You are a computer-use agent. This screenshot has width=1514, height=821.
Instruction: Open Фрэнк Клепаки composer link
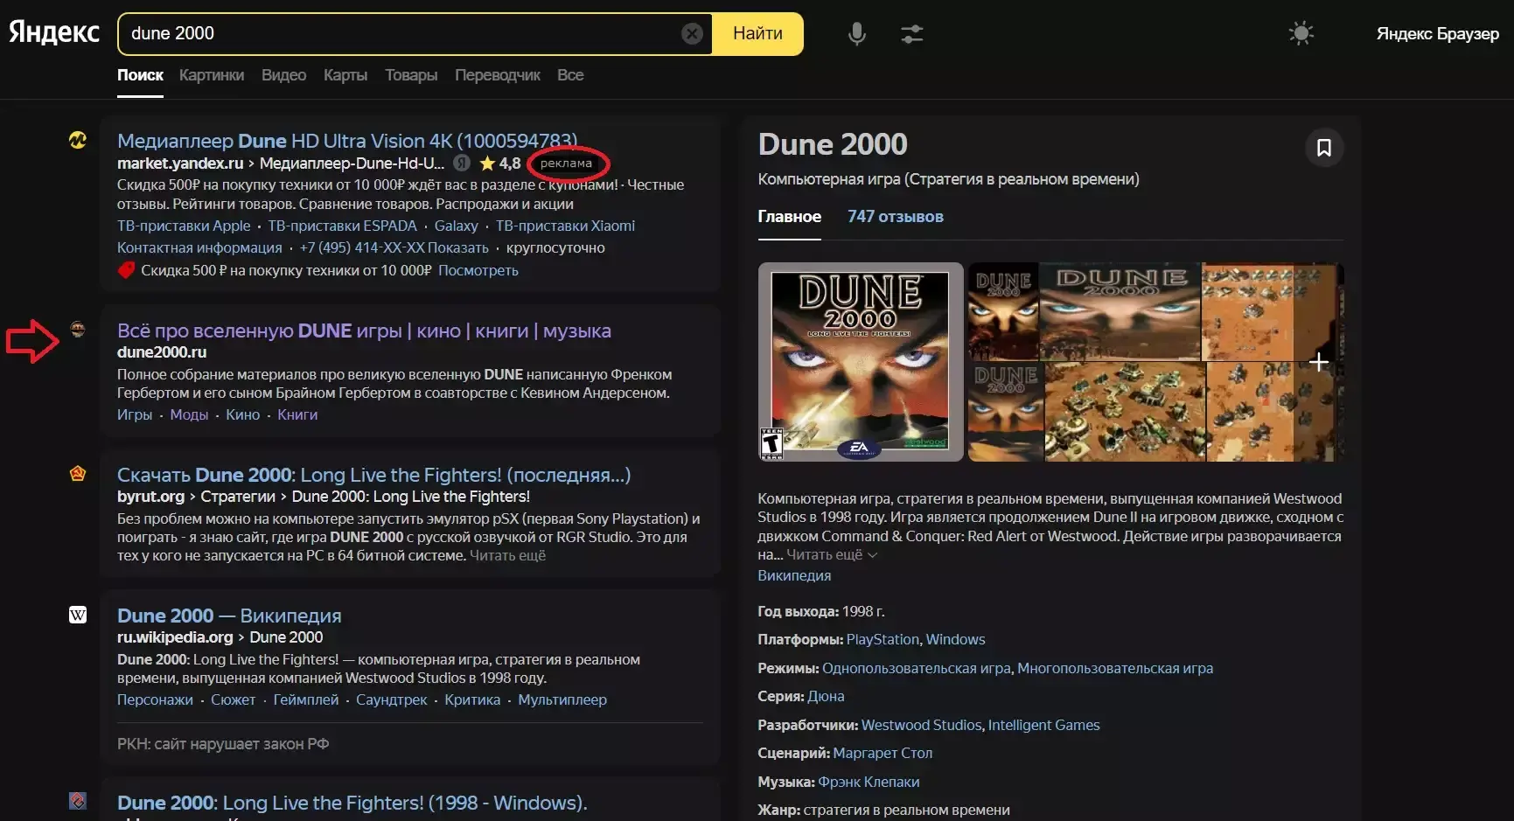(869, 782)
